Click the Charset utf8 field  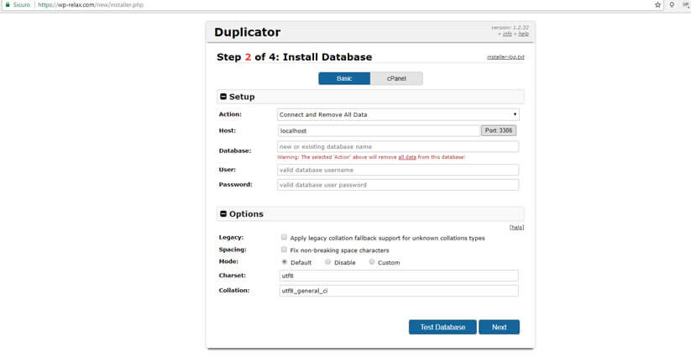pyautogui.click(x=399, y=276)
